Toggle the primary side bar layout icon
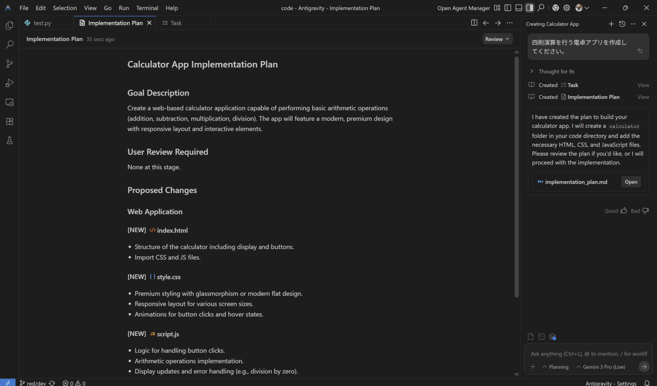Screen dimensions: 657x386 pyautogui.click(x=508, y=8)
